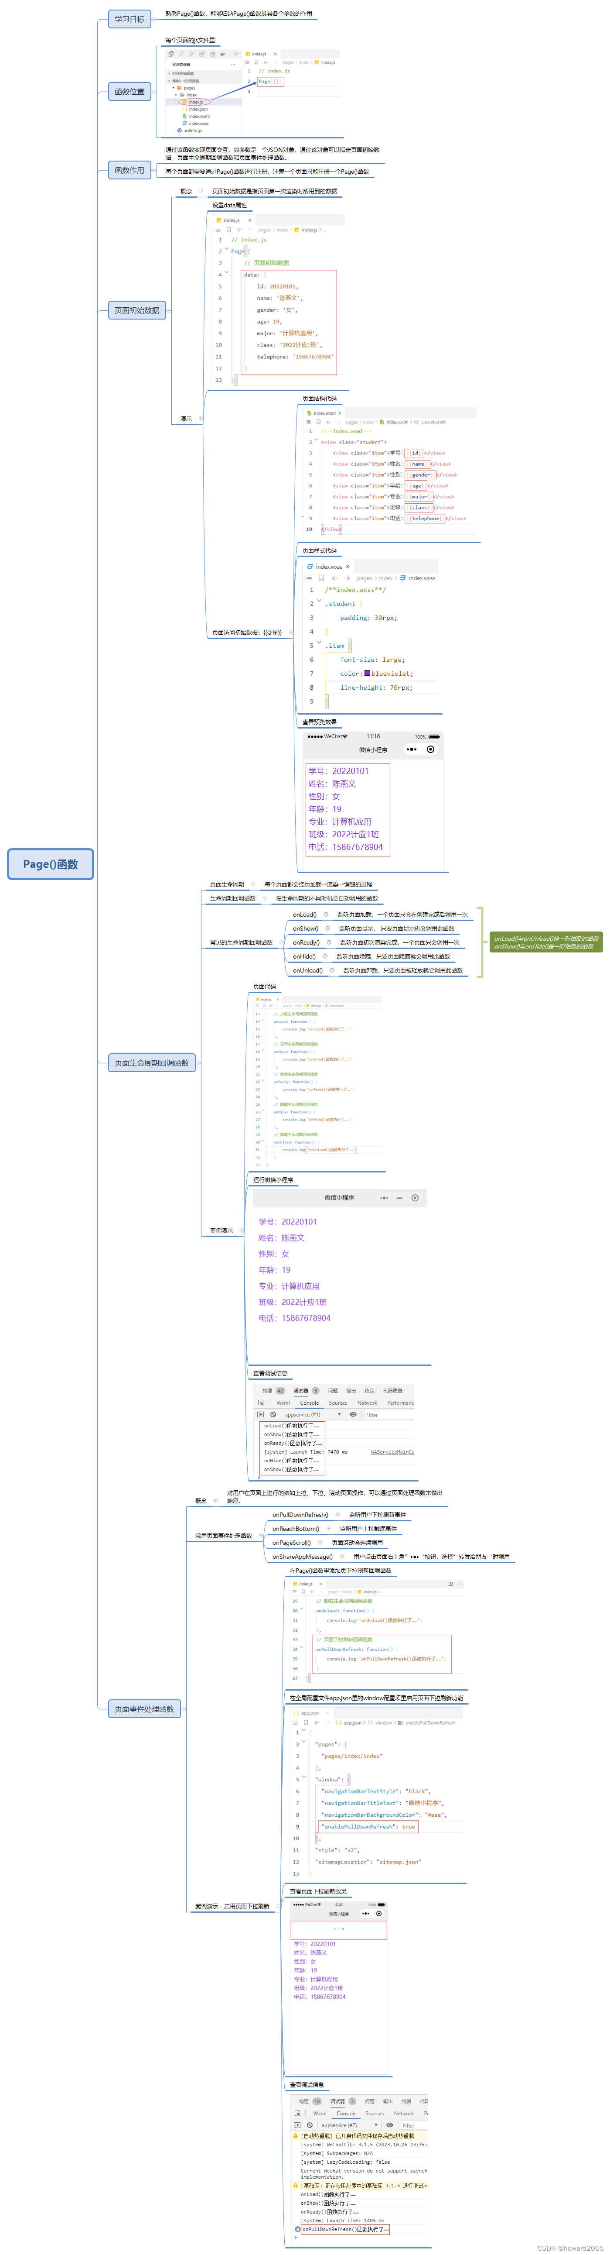The image size is (610, 2255).
Task: Select the 页面事件处理函数 node
Action: point(144,1709)
